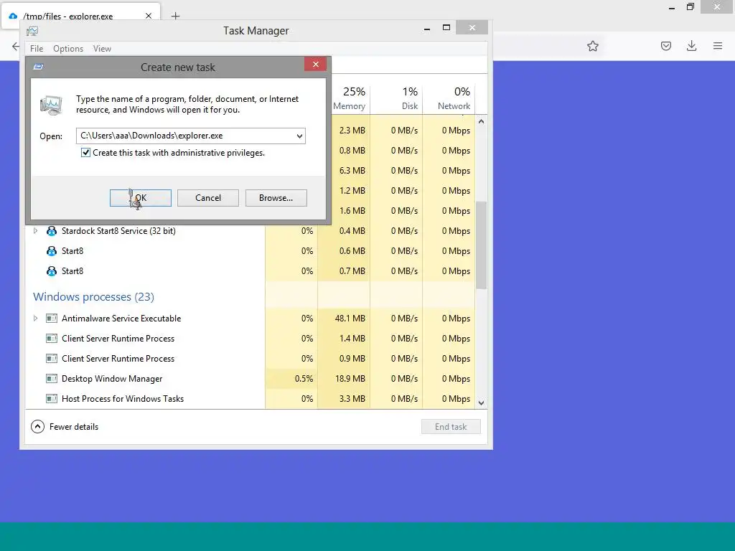Expand Antimalware Service Executable row

click(36, 319)
